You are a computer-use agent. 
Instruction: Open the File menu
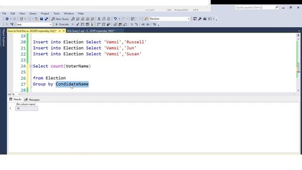[4, 14]
